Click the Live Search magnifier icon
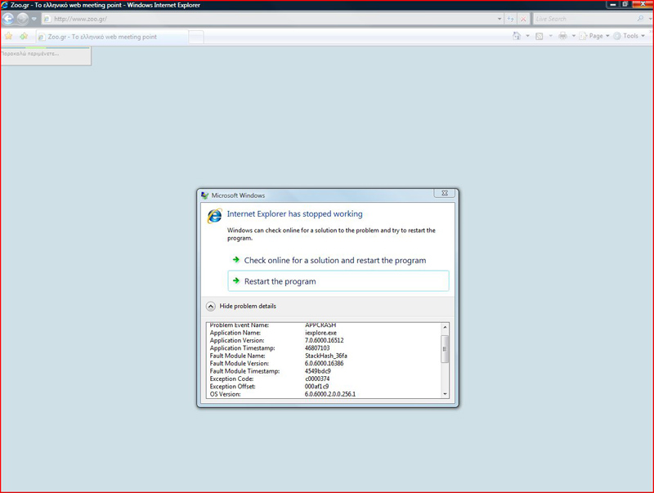 pyautogui.click(x=640, y=19)
